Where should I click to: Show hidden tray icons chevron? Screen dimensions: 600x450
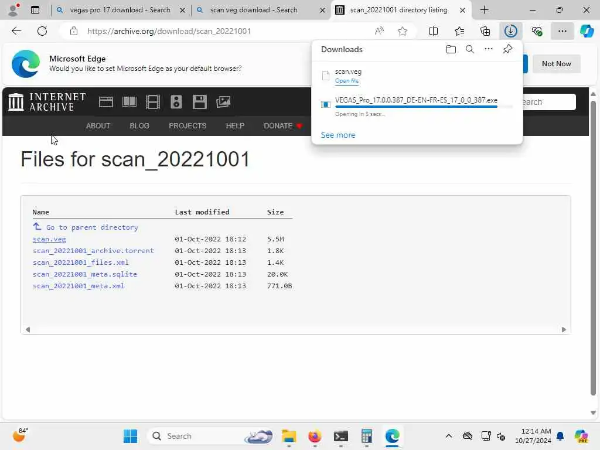[448, 436]
